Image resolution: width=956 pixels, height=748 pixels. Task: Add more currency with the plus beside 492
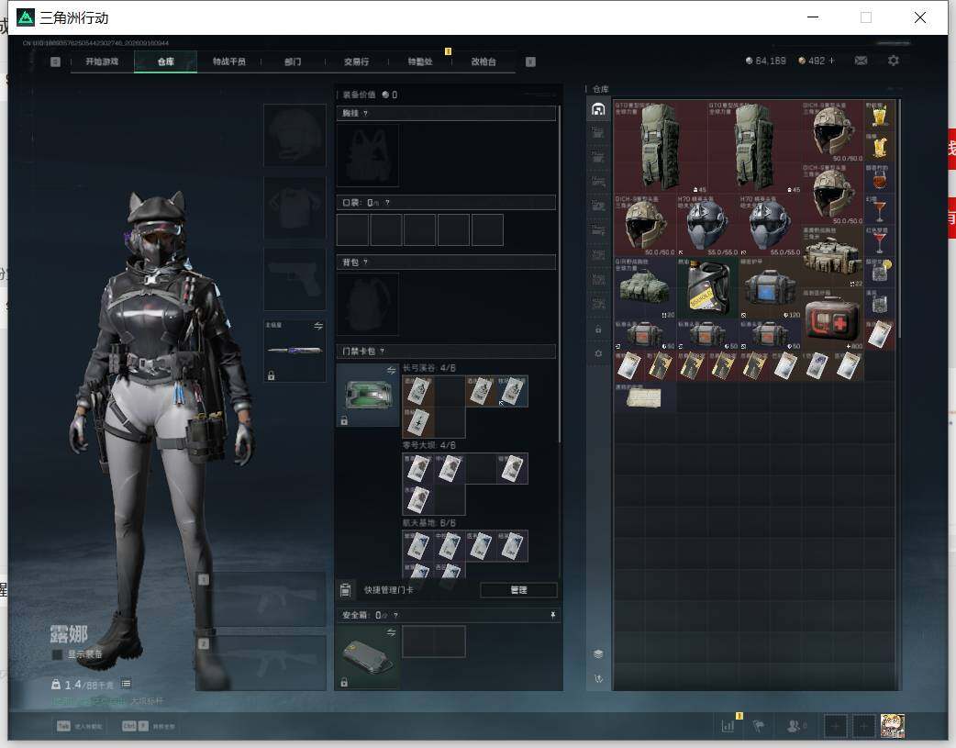[x=831, y=61]
